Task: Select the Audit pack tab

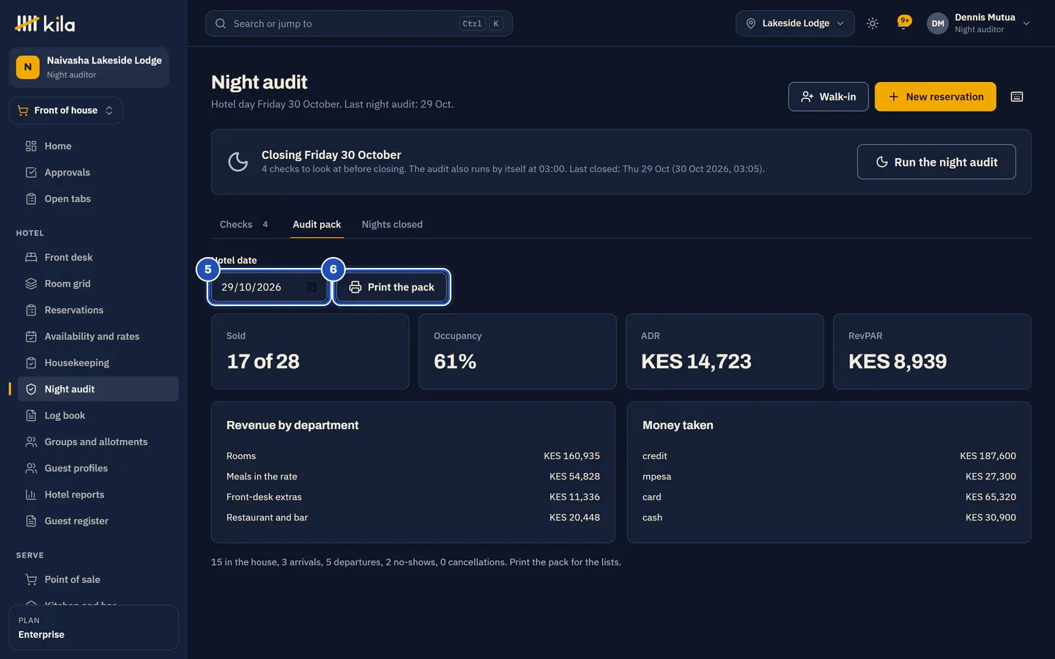Action: 317,225
